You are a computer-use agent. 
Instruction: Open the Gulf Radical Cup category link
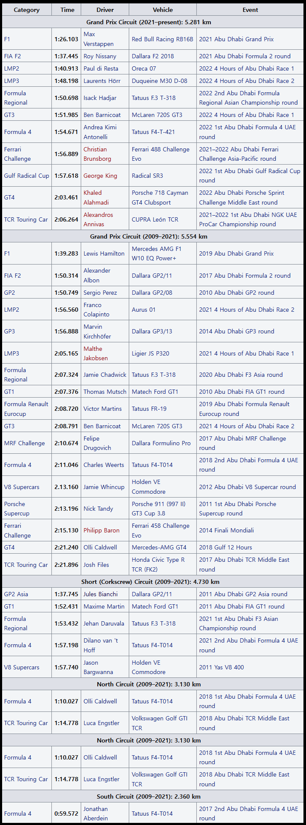click(x=26, y=176)
